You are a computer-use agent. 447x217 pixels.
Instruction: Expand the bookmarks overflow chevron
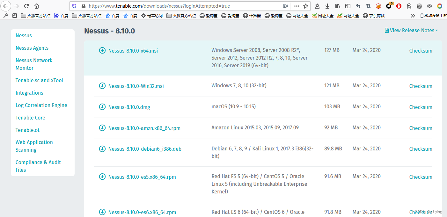(x=413, y=16)
